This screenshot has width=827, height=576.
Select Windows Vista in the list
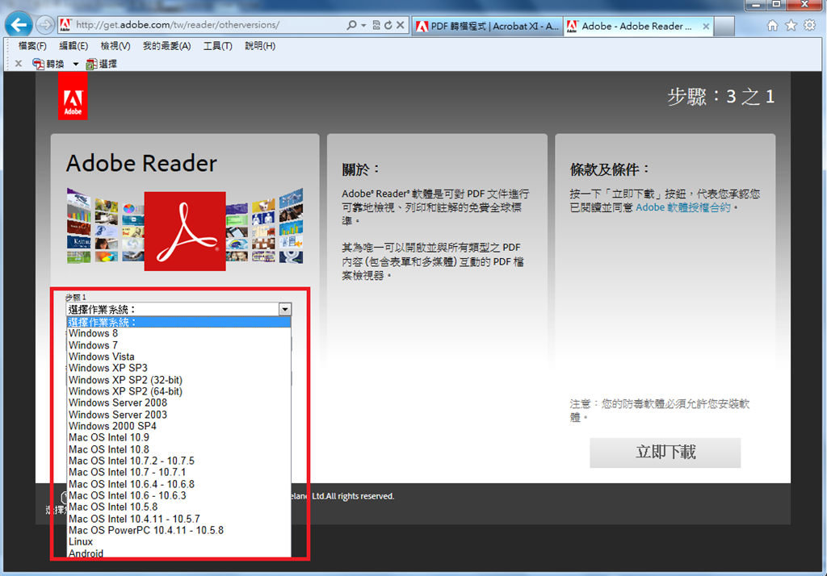tap(178, 357)
